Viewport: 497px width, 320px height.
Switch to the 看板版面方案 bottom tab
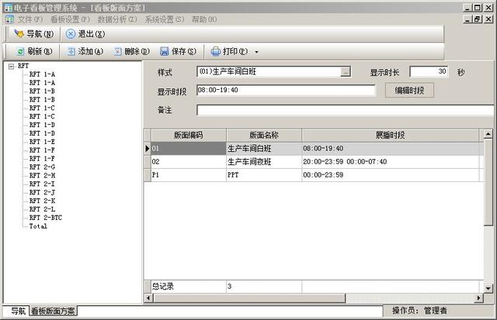53,311
